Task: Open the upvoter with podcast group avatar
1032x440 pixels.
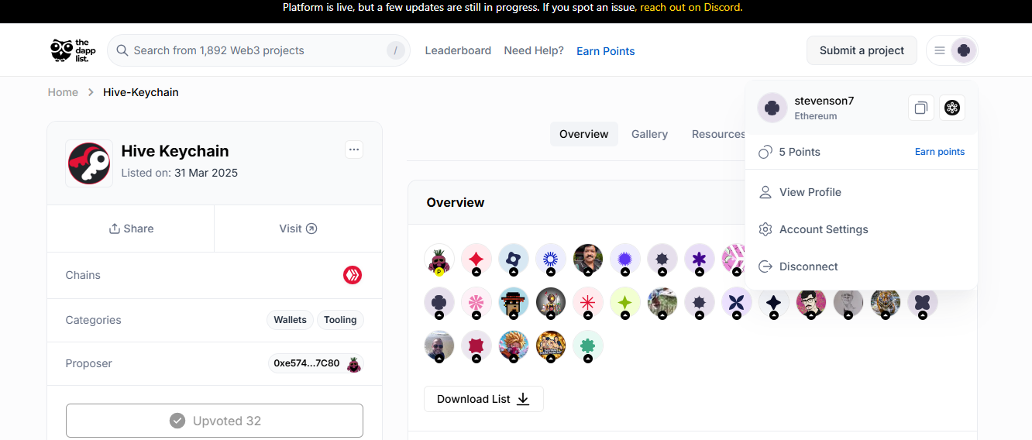Action: pyautogui.click(x=551, y=345)
